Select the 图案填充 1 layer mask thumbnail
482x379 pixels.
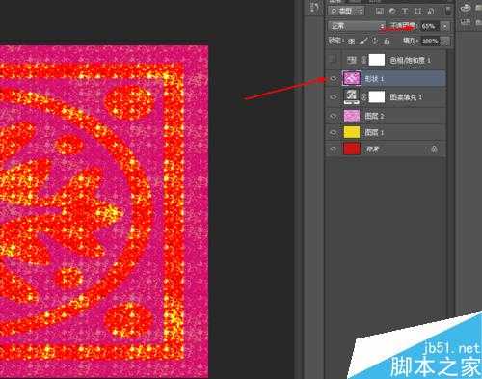pyautogui.click(x=377, y=96)
